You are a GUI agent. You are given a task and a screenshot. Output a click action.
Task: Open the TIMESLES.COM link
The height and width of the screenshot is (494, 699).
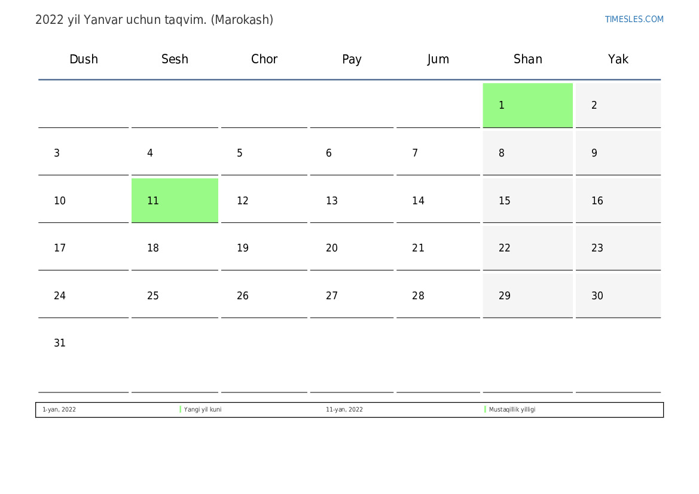(x=634, y=19)
